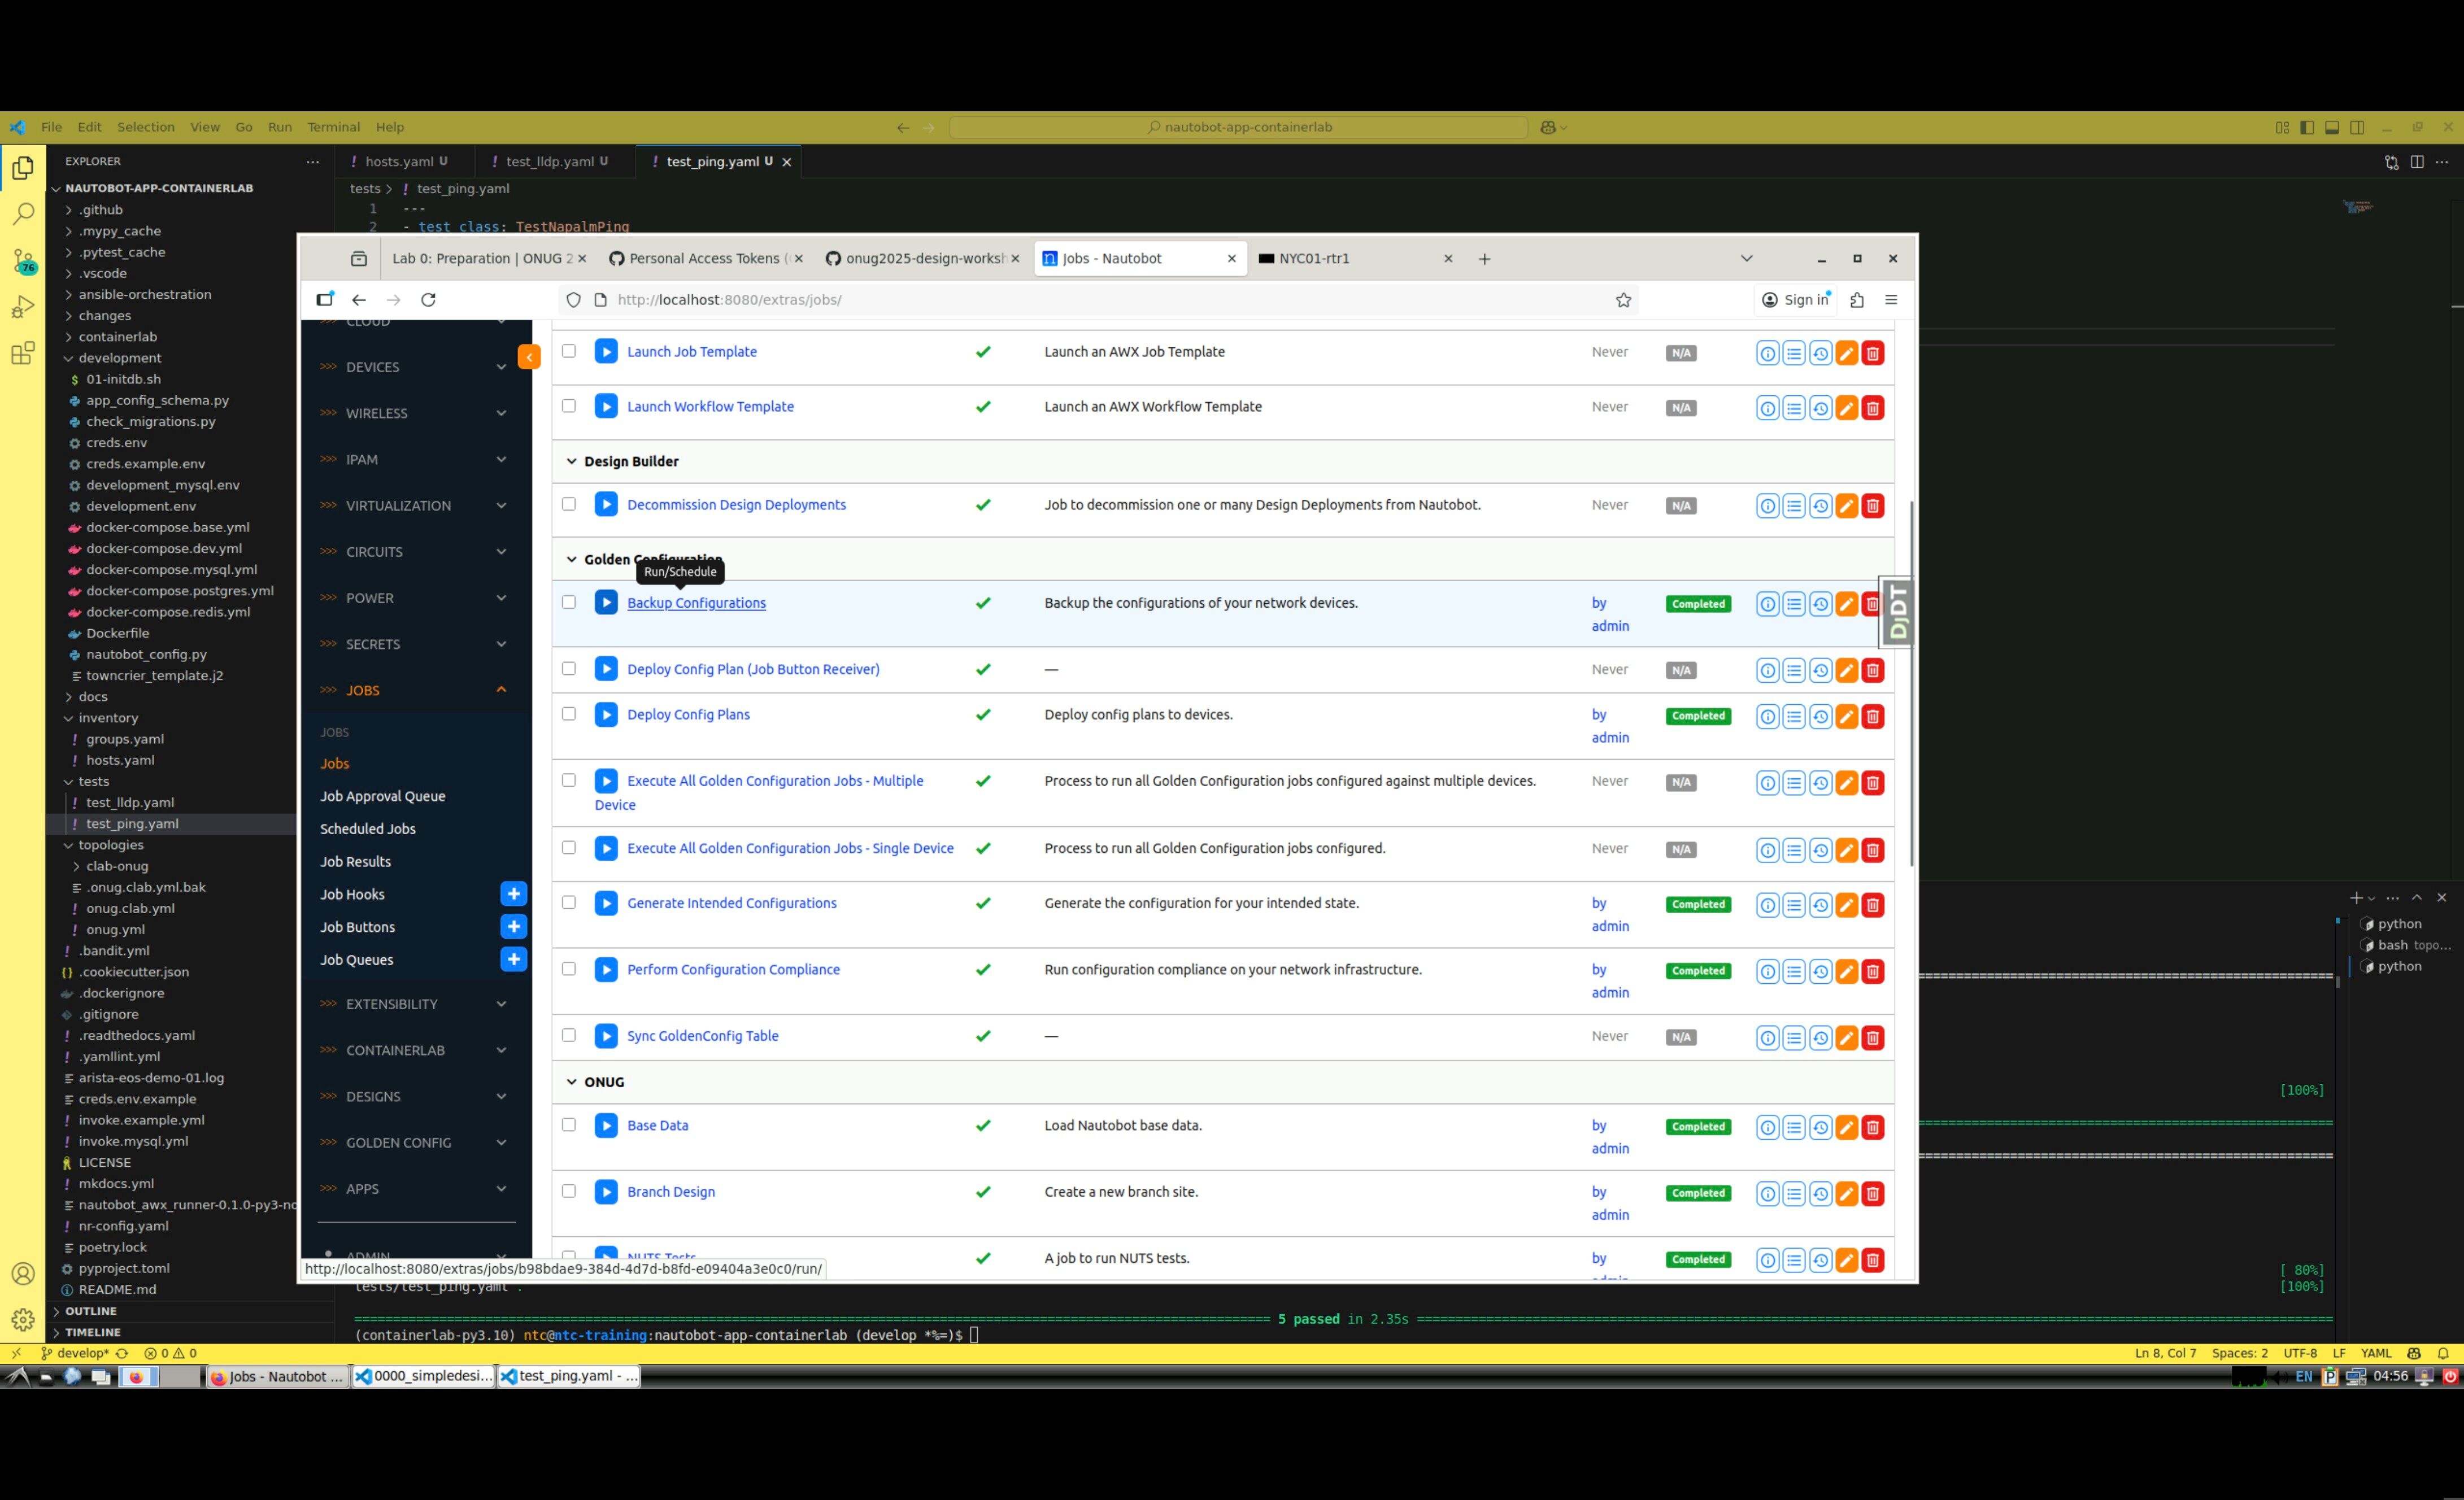Open the Perform Configuration Compliance job link
The width and height of the screenshot is (2464, 1500).
point(733,969)
